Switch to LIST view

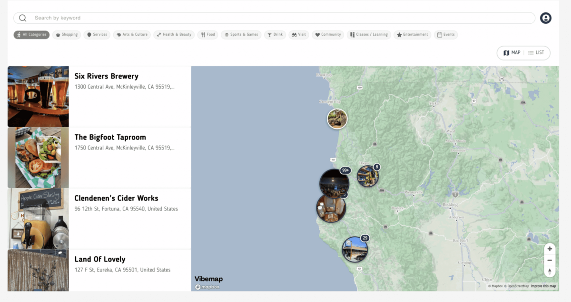[536, 53]
